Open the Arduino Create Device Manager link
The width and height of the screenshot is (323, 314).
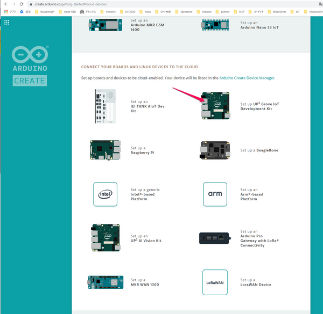click(247, 78)
